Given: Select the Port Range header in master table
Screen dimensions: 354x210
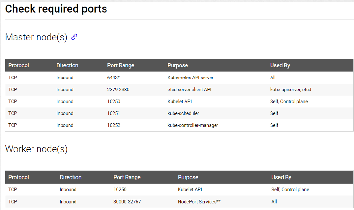Looking at the screenshot, I should point(121,66).
